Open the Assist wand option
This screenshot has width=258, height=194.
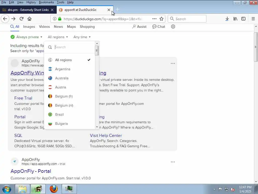pyautogui.click(x=139, y=27)
